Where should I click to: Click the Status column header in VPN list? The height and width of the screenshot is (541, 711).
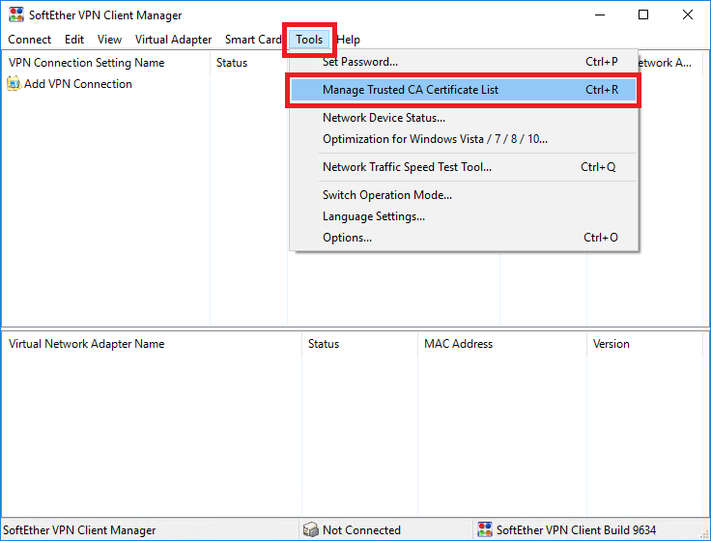click(248, 63)
